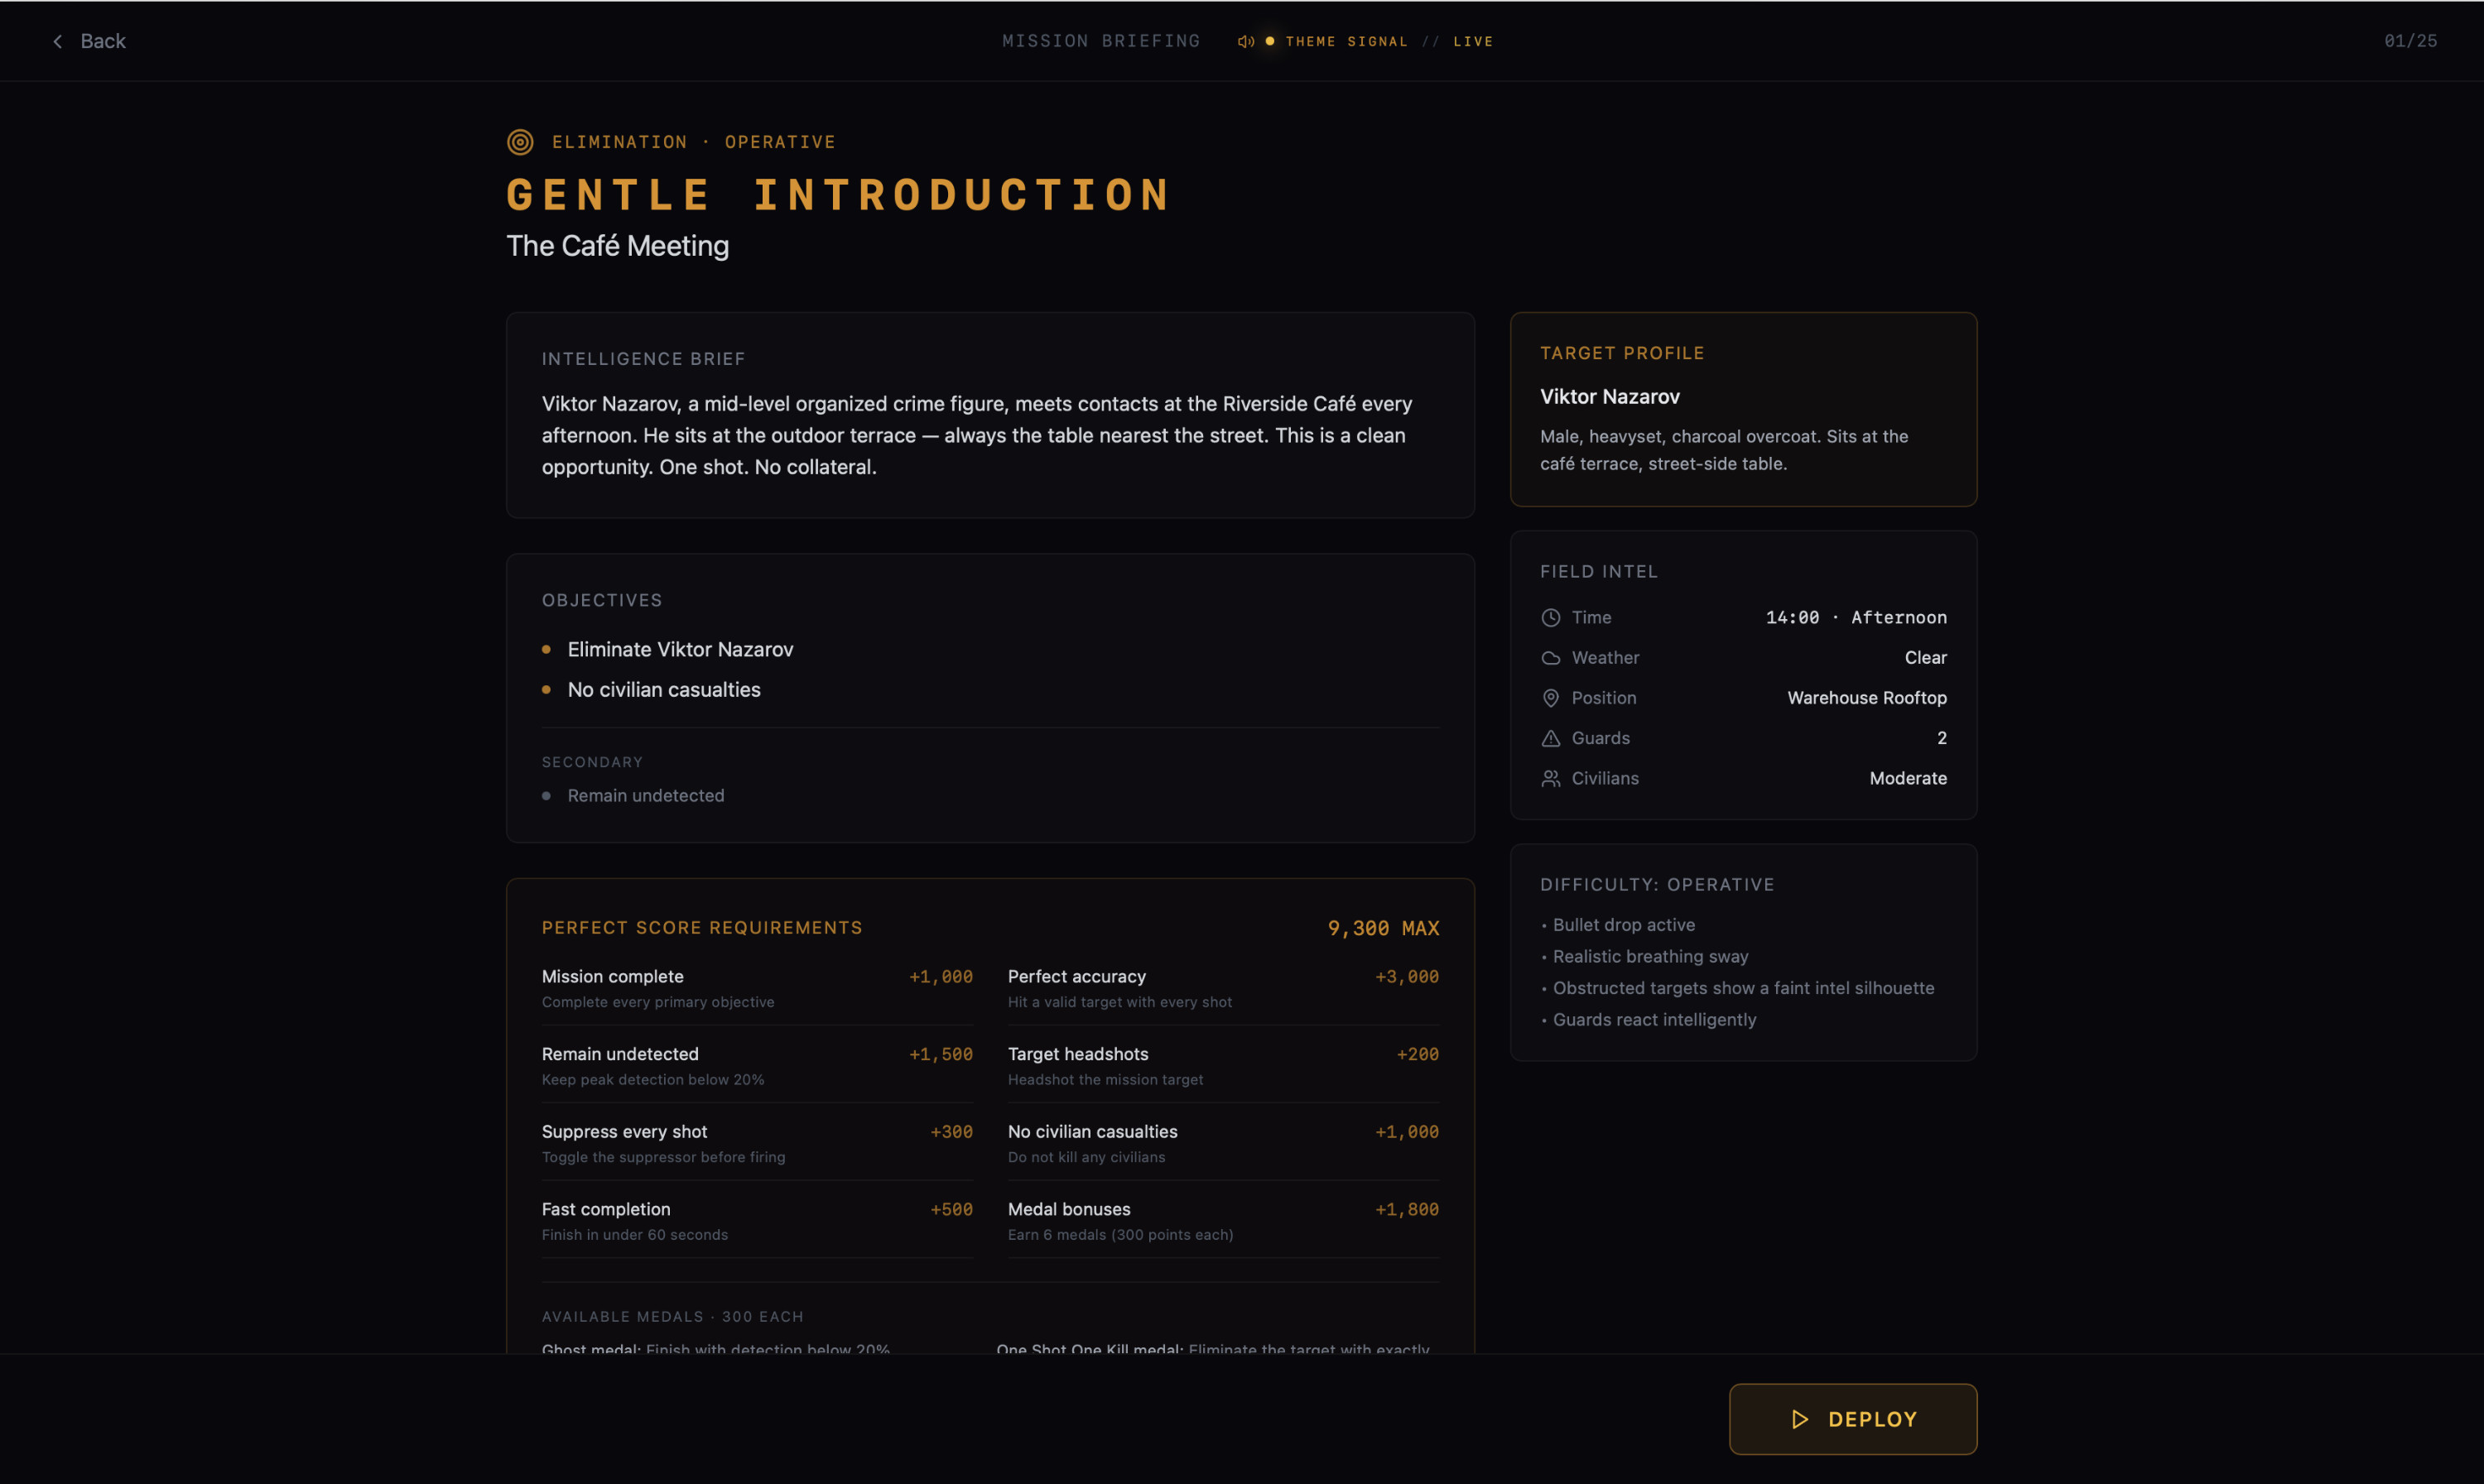The image size is (2484, 1484).
Task: Click the Viktor Nazarov target profile name
Action: (x=1610, y=396)
